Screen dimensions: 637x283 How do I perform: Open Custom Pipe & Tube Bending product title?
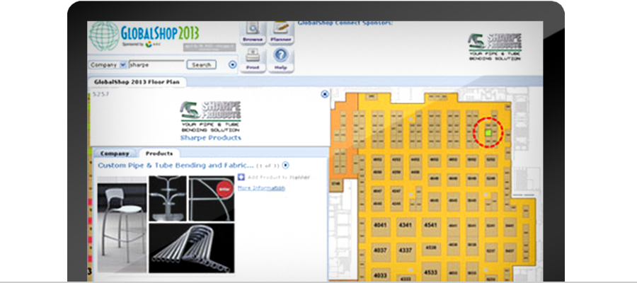(x=176, y=166)
